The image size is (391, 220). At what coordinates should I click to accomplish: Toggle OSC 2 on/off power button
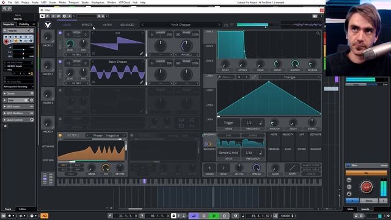(60, 61)
